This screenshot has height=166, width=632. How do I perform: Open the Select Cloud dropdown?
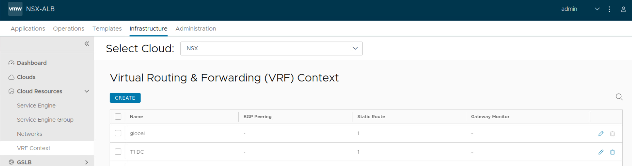tap(271, 48)
